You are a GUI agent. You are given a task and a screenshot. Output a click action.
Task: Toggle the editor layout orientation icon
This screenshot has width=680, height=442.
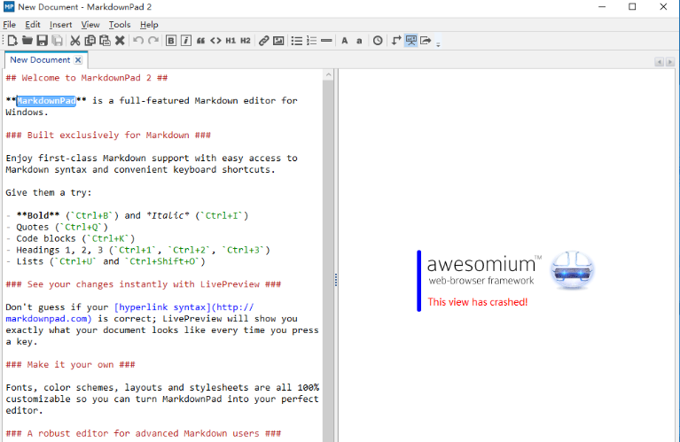coord(396,41)
